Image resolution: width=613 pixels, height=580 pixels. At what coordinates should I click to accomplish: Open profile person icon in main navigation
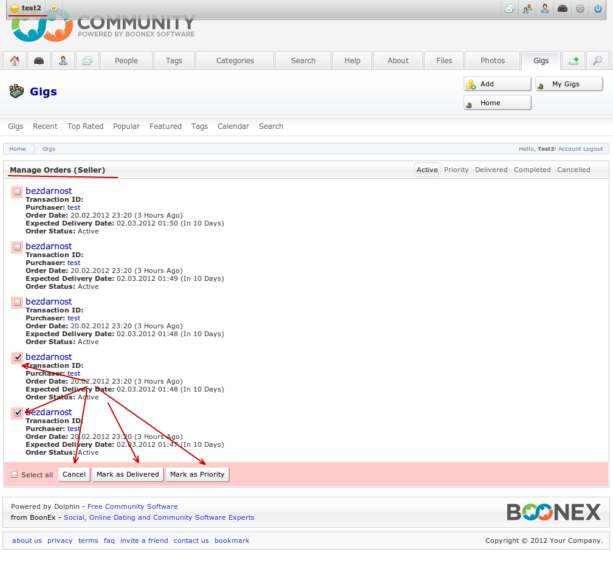(63, 61)
